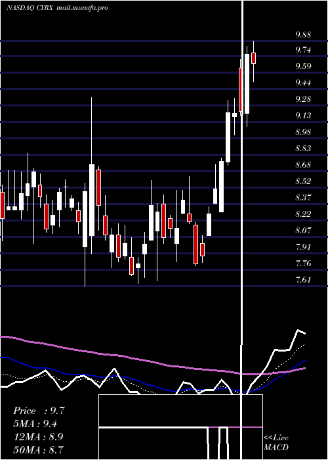Click the latest red candlestick near 9.74
Image resolution: width=328 pixels, height=460 pixels.
point(254,58)
